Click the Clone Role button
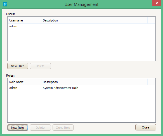The image size is (163, 136). tap(63, 128)
